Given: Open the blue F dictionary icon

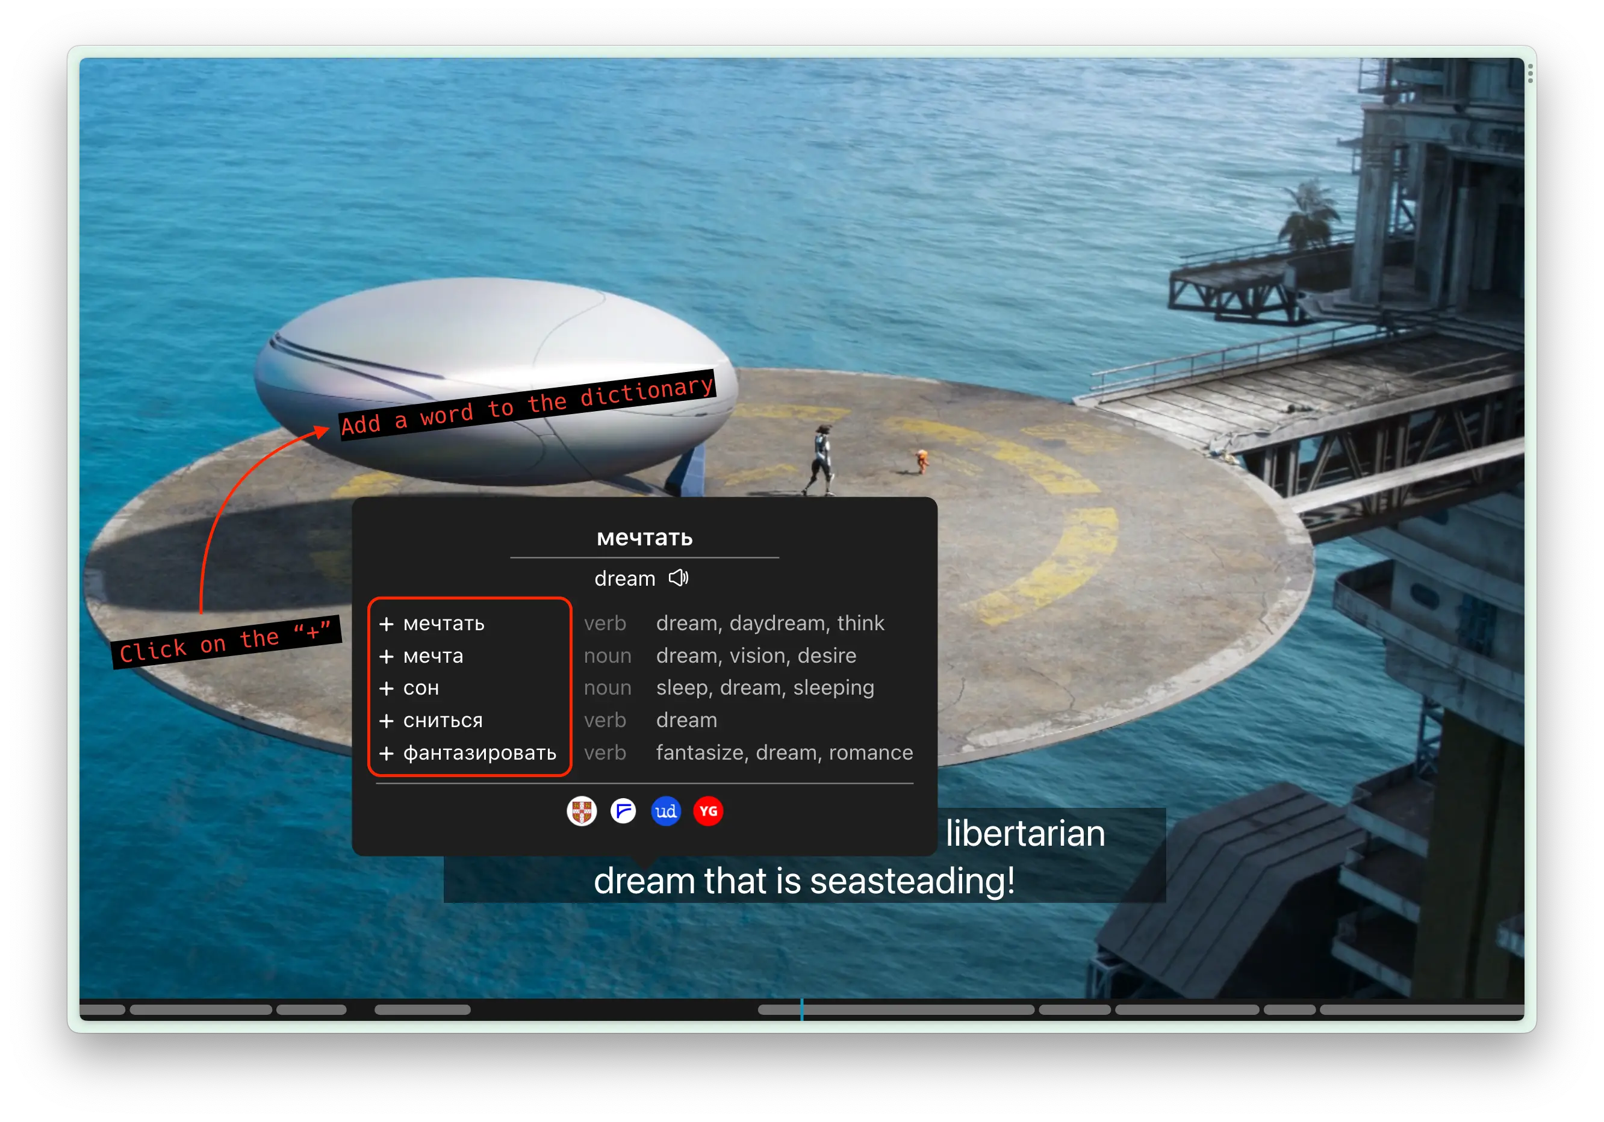Looking at the screenshot, I should click(623, 811).
